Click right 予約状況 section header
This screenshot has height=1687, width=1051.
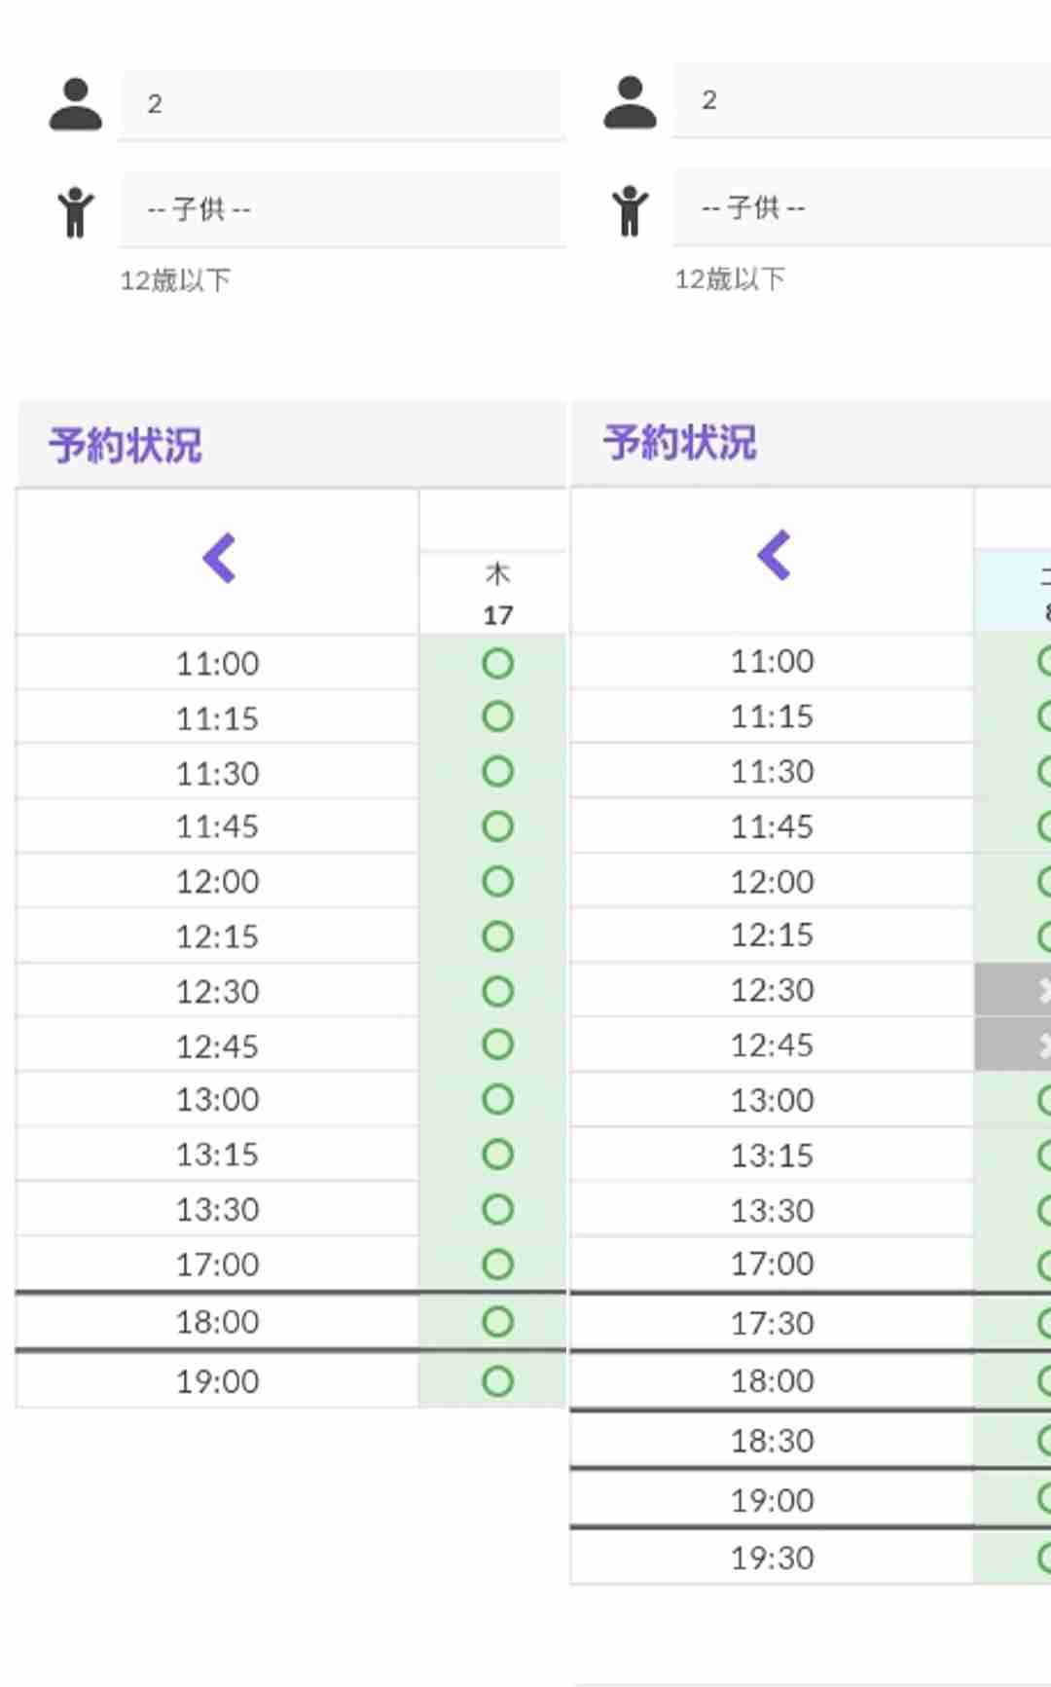[x=680, y=443]
